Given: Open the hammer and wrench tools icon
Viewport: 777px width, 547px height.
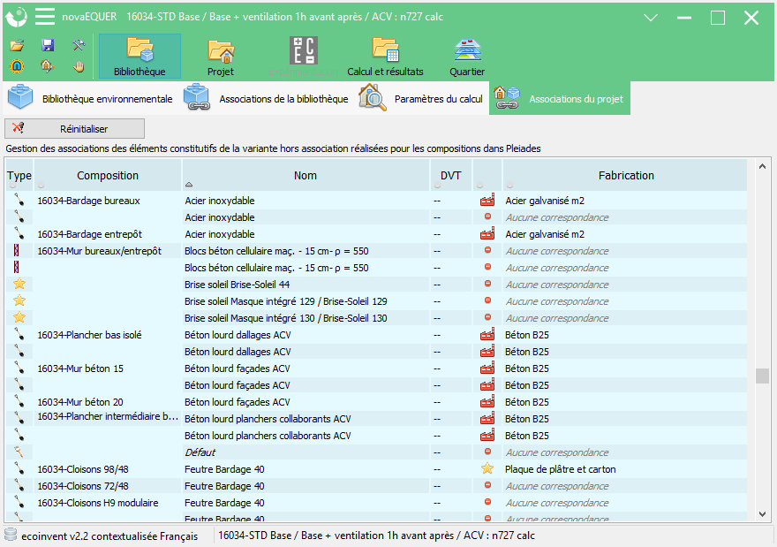Looking at the screenshot, I should (x=79, y=46).
